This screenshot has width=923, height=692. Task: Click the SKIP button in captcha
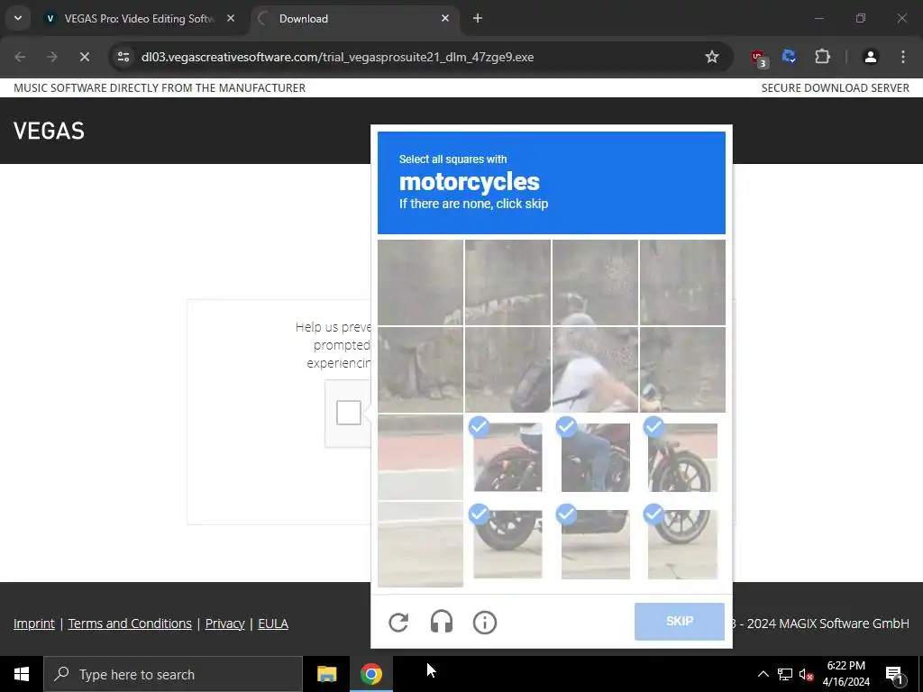[x=680, y=621]
